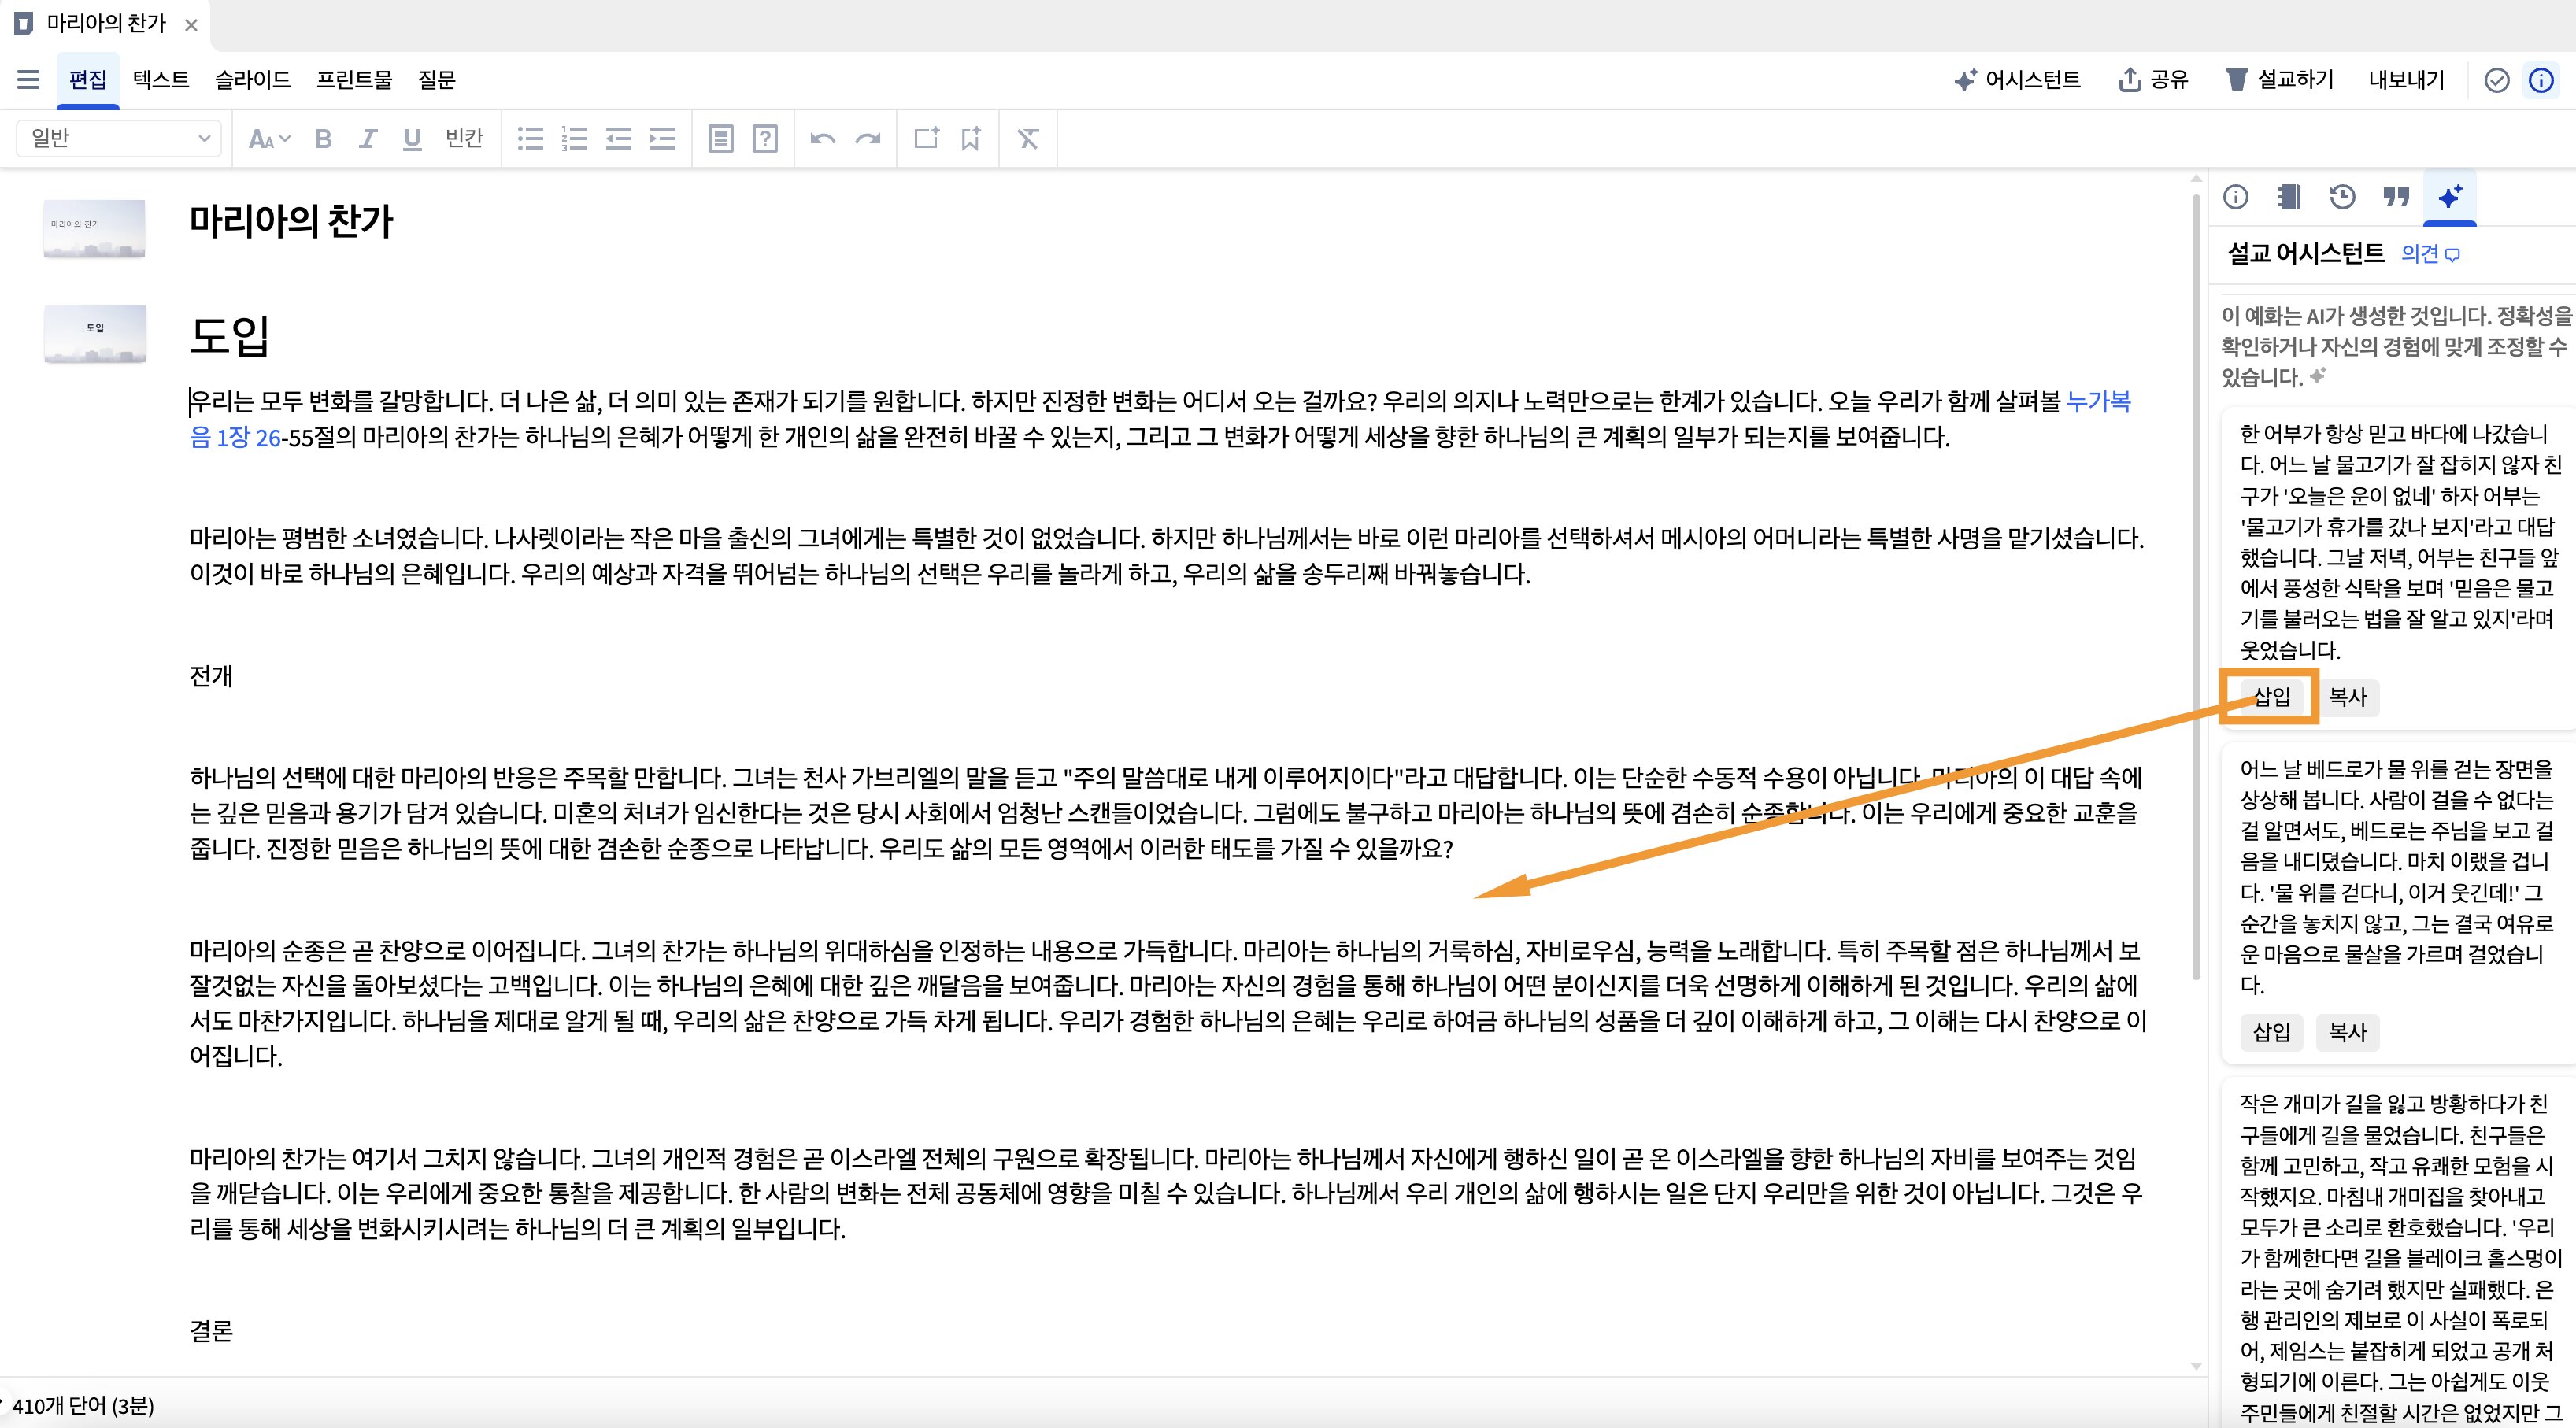The image size is (2576, 1428).
Task: Switch to the 슬라이드 tab
Action: point(252,79)
